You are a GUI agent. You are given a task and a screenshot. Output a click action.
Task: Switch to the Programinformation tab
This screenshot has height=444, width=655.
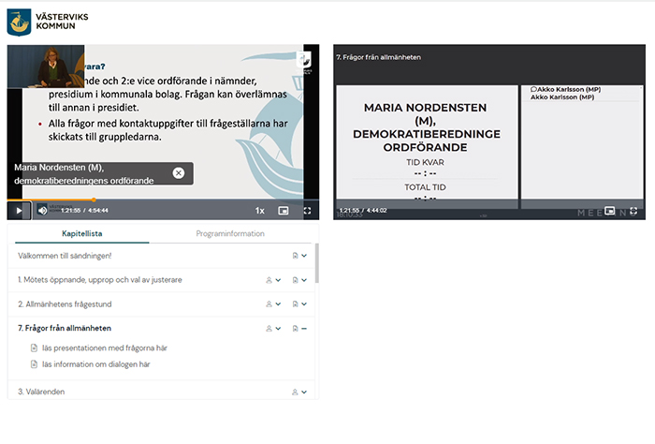(x=230, y=233)
